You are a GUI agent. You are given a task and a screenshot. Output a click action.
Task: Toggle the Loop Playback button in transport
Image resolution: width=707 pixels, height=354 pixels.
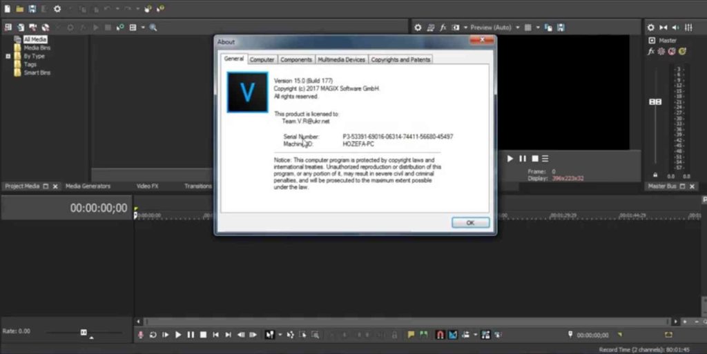(153, 335)
